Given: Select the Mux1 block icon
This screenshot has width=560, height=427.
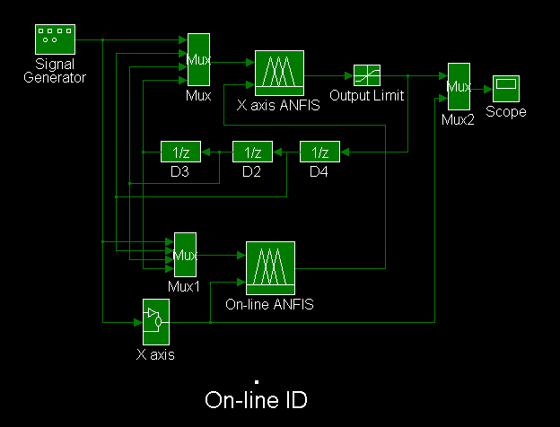Looking at the screenshot, I should [185, 255].
